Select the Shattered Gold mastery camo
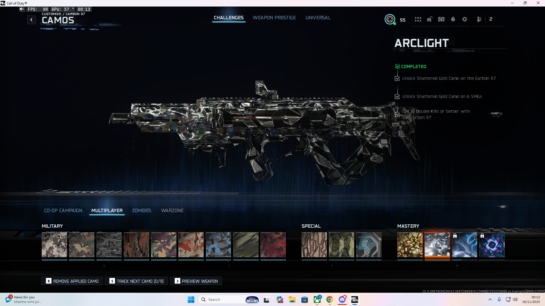The image size is (545, 306). [410, 245]
